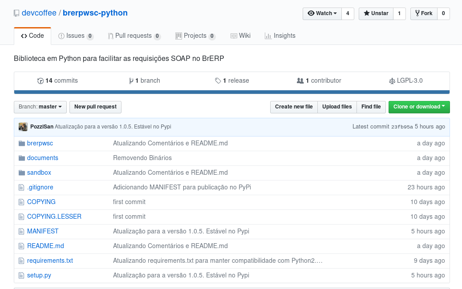Click PozziSan's avatar thumbnail

tap(23, 127)
